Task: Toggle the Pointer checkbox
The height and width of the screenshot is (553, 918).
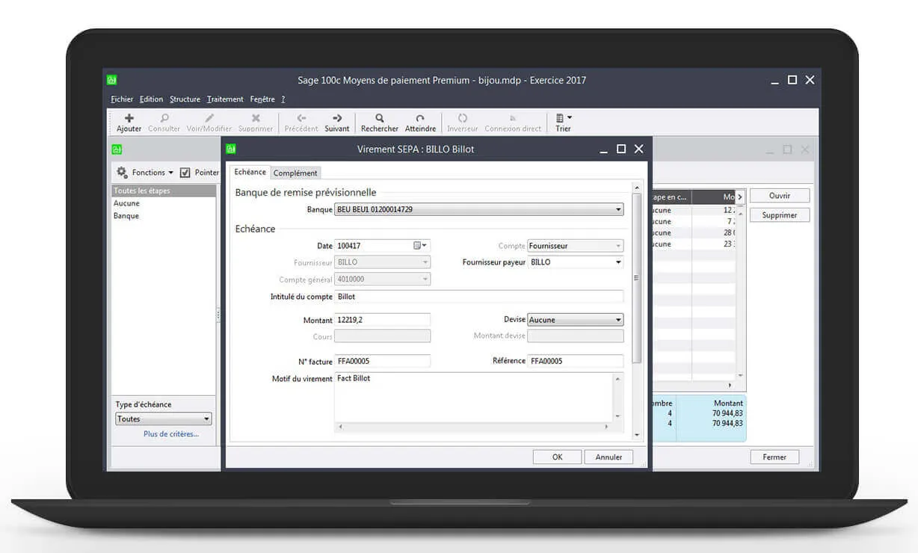Action: click(x=185, y=173)
